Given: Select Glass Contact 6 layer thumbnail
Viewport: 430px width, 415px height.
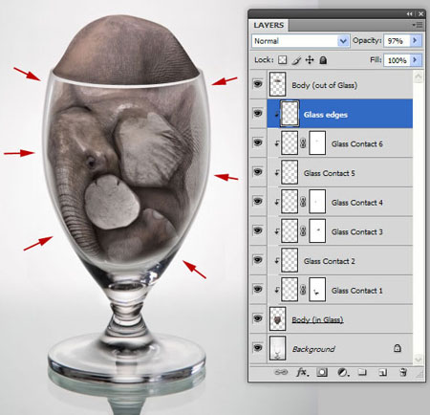Looking at the screenshot, I should [x=290, y=142].
